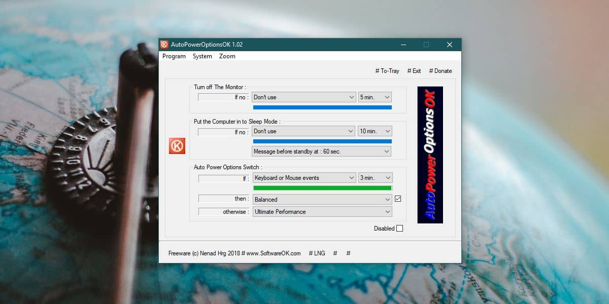Click the blue sleep mode progress bar
This screenshot has width=609, height=304.
point(322,141)
